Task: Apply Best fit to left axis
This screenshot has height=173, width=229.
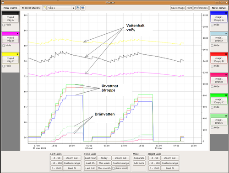Action: [72, 168]
